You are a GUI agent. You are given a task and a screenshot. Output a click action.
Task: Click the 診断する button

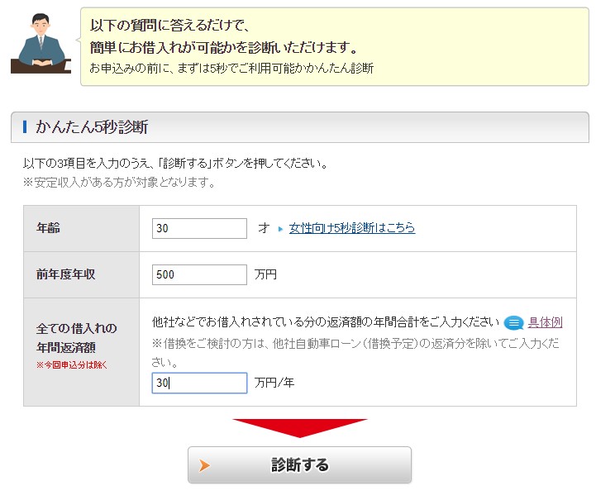[x=299, y=464]
